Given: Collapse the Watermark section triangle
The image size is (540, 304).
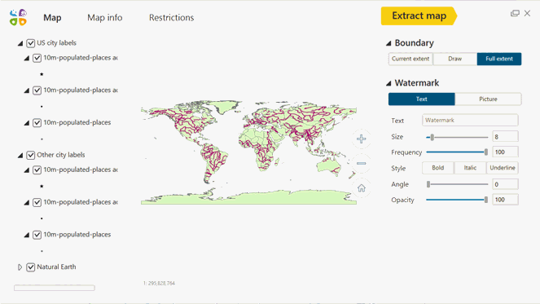Looking at the screenshot, I should (x=389, y=83).
